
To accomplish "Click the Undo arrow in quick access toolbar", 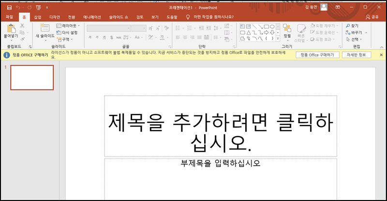I will (x=18, y=8).
